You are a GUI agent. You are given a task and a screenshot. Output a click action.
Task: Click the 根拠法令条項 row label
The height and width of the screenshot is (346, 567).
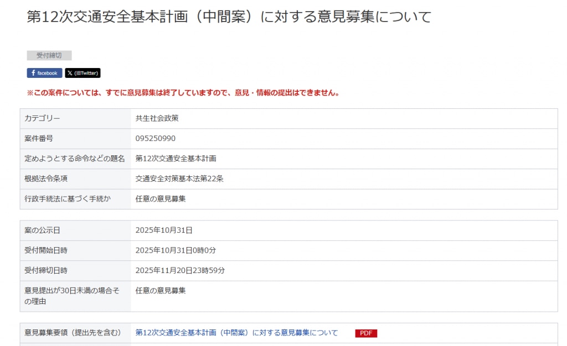[46, 179]
